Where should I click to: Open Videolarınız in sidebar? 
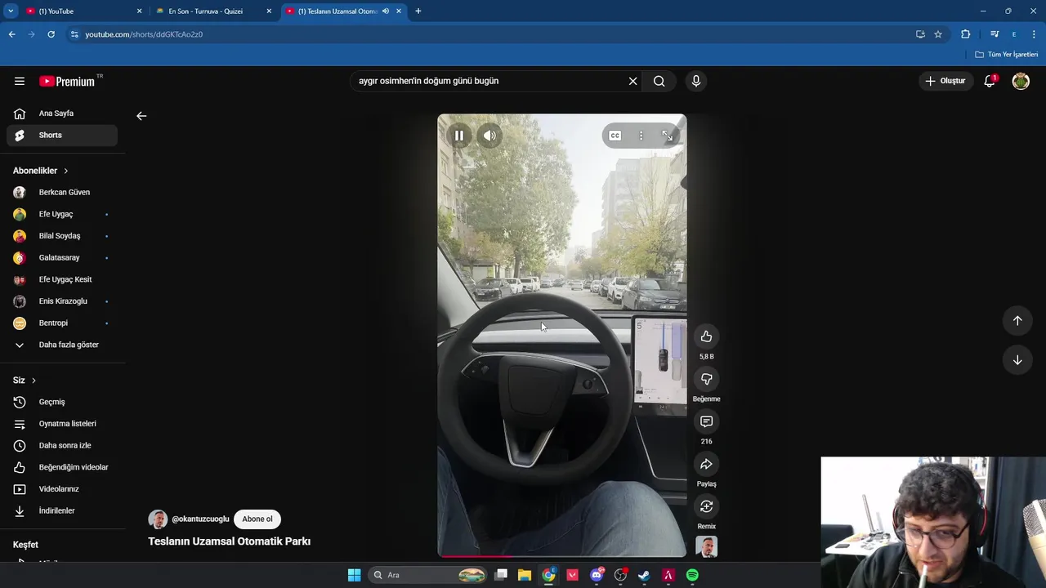tap(62, 489)
